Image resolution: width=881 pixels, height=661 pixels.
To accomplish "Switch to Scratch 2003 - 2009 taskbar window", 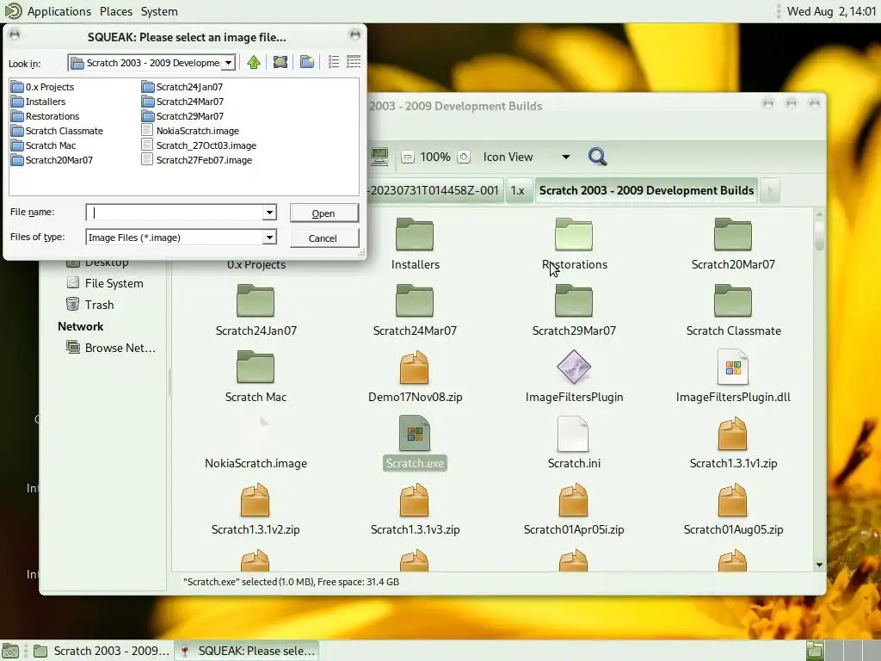I will pyautogui.click(x=102, y=651).
